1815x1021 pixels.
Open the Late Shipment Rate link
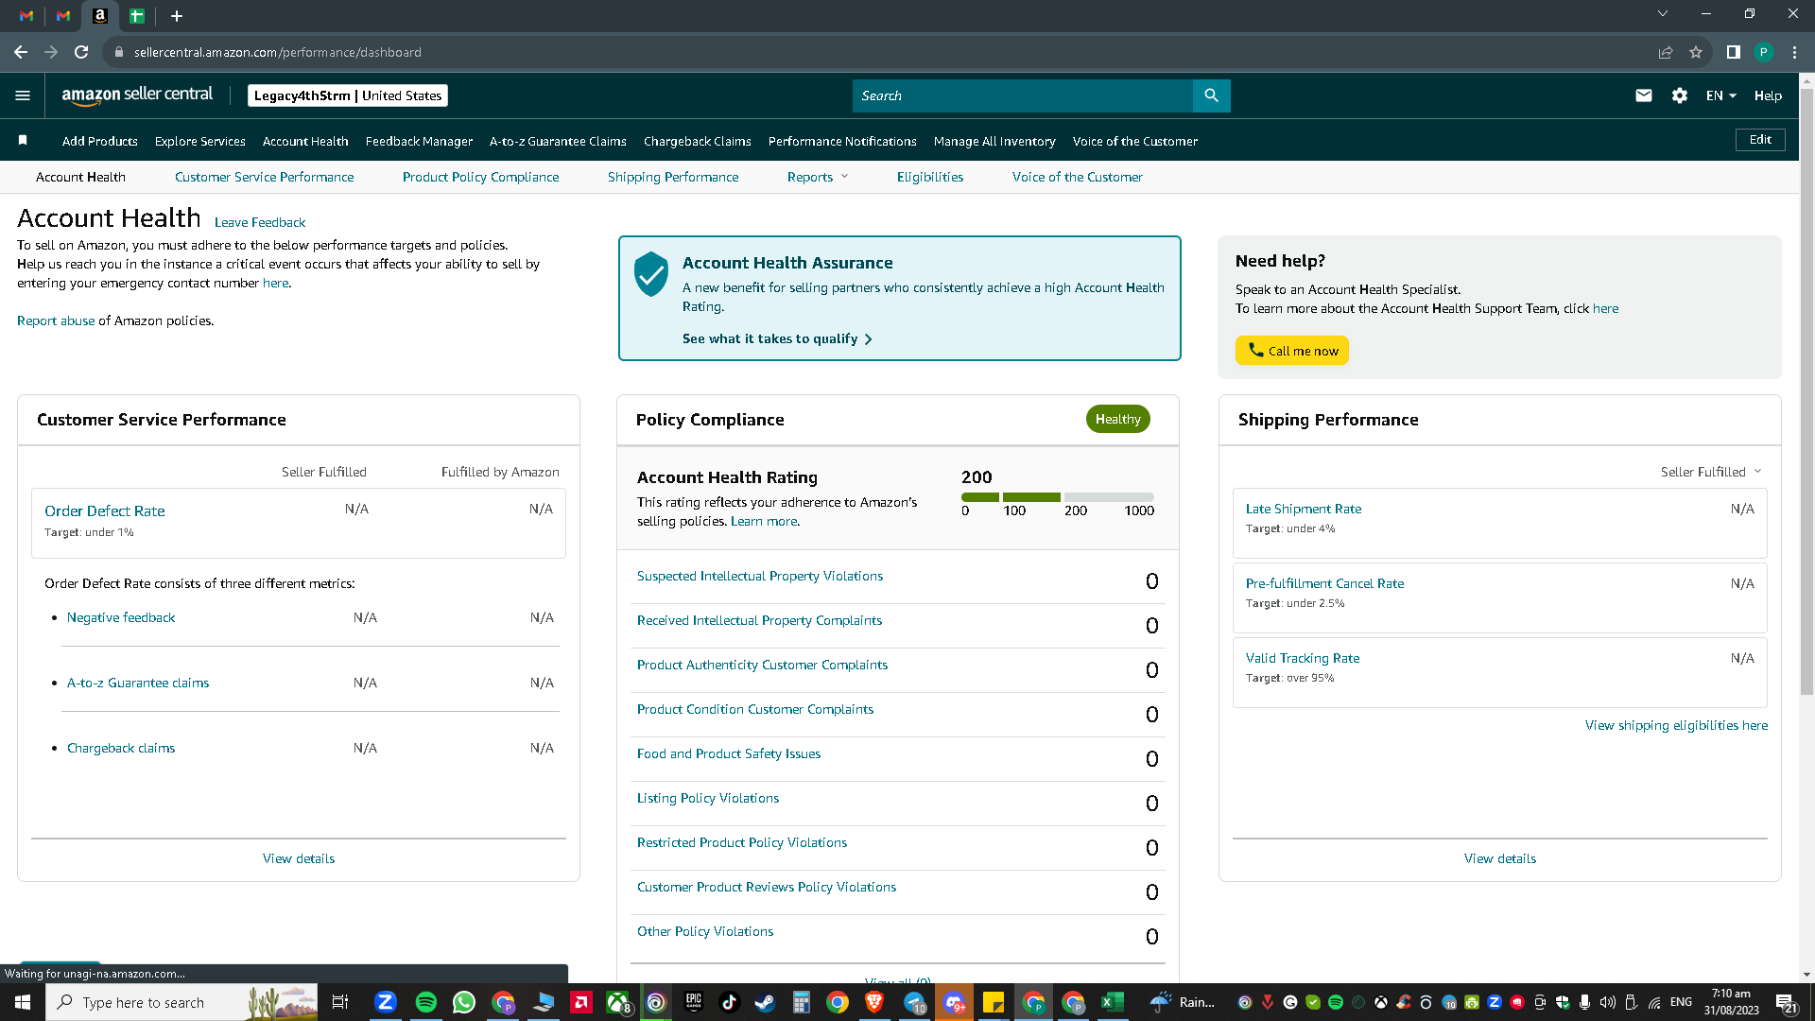[x=1304, y=509]
